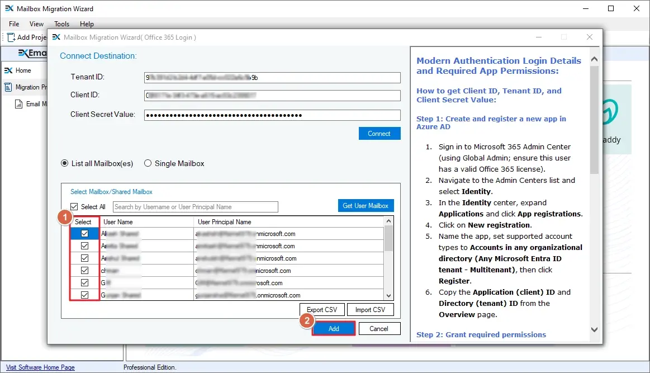Open the View menu

[x=36, y=24]
